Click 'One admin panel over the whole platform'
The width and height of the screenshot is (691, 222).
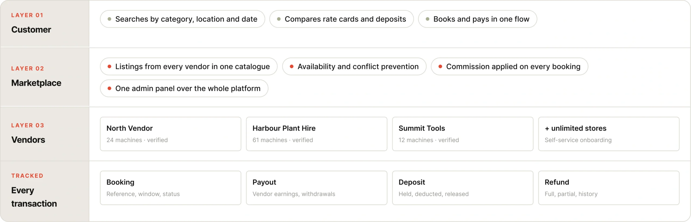(184, 88)
